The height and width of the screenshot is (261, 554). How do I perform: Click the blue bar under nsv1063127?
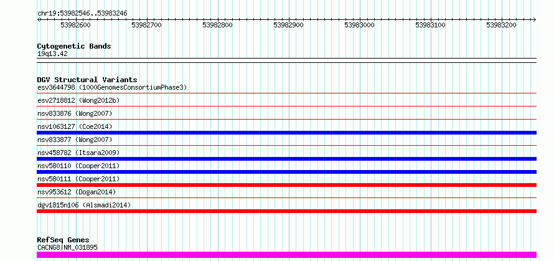point(286,133)
